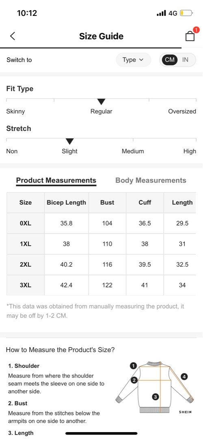Switch to Body Measurements tab
203x439 pixels.
click(151, 180)
